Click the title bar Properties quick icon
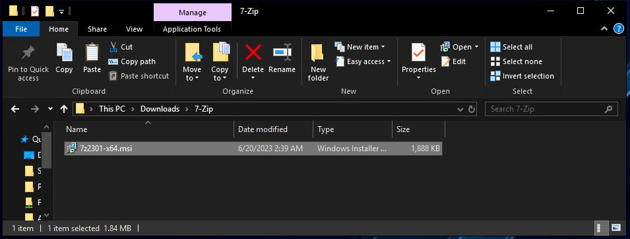This screenshot has height=239, width=630. [35, 11]
